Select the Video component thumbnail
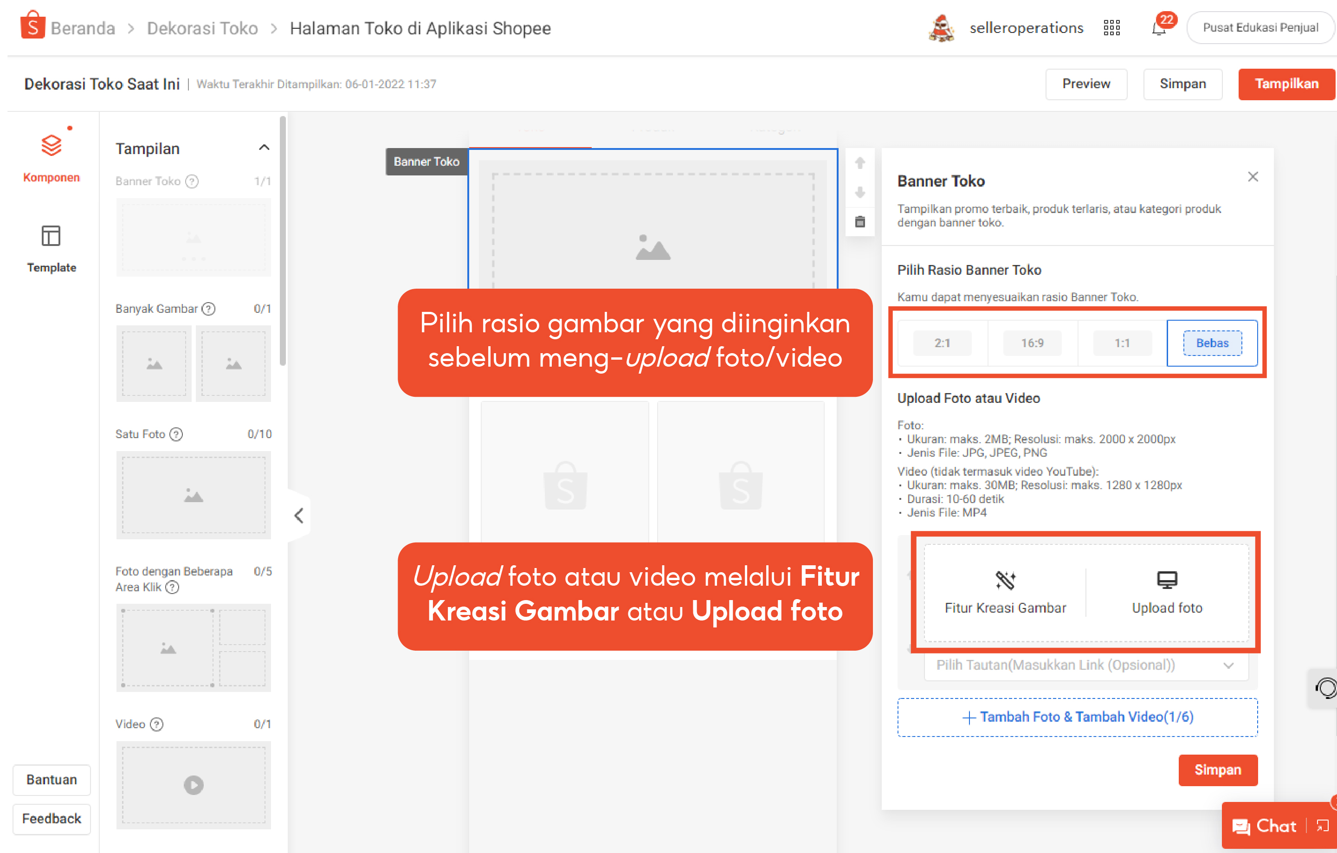The width and height of the screenshot is (1337, 853). point(193,785)
